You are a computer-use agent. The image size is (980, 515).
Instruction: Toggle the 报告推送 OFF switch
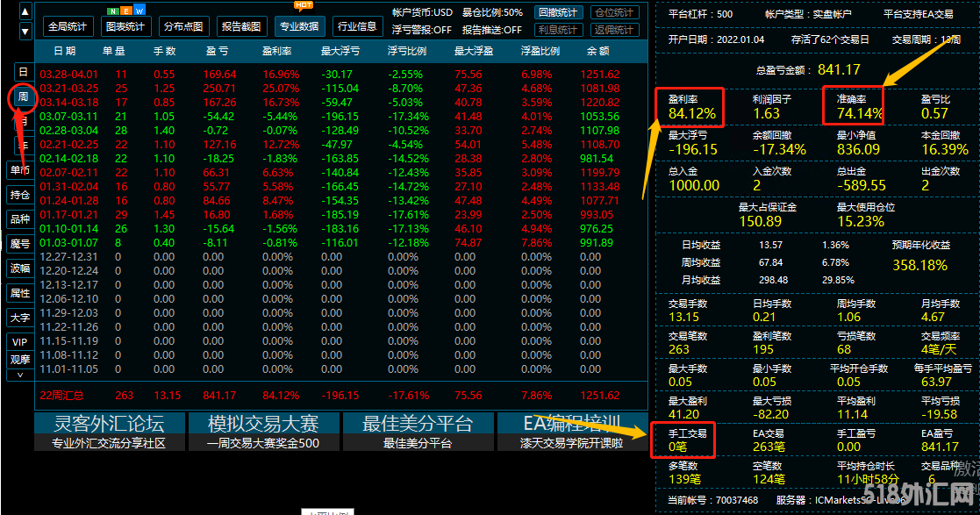tap(492, 30)
